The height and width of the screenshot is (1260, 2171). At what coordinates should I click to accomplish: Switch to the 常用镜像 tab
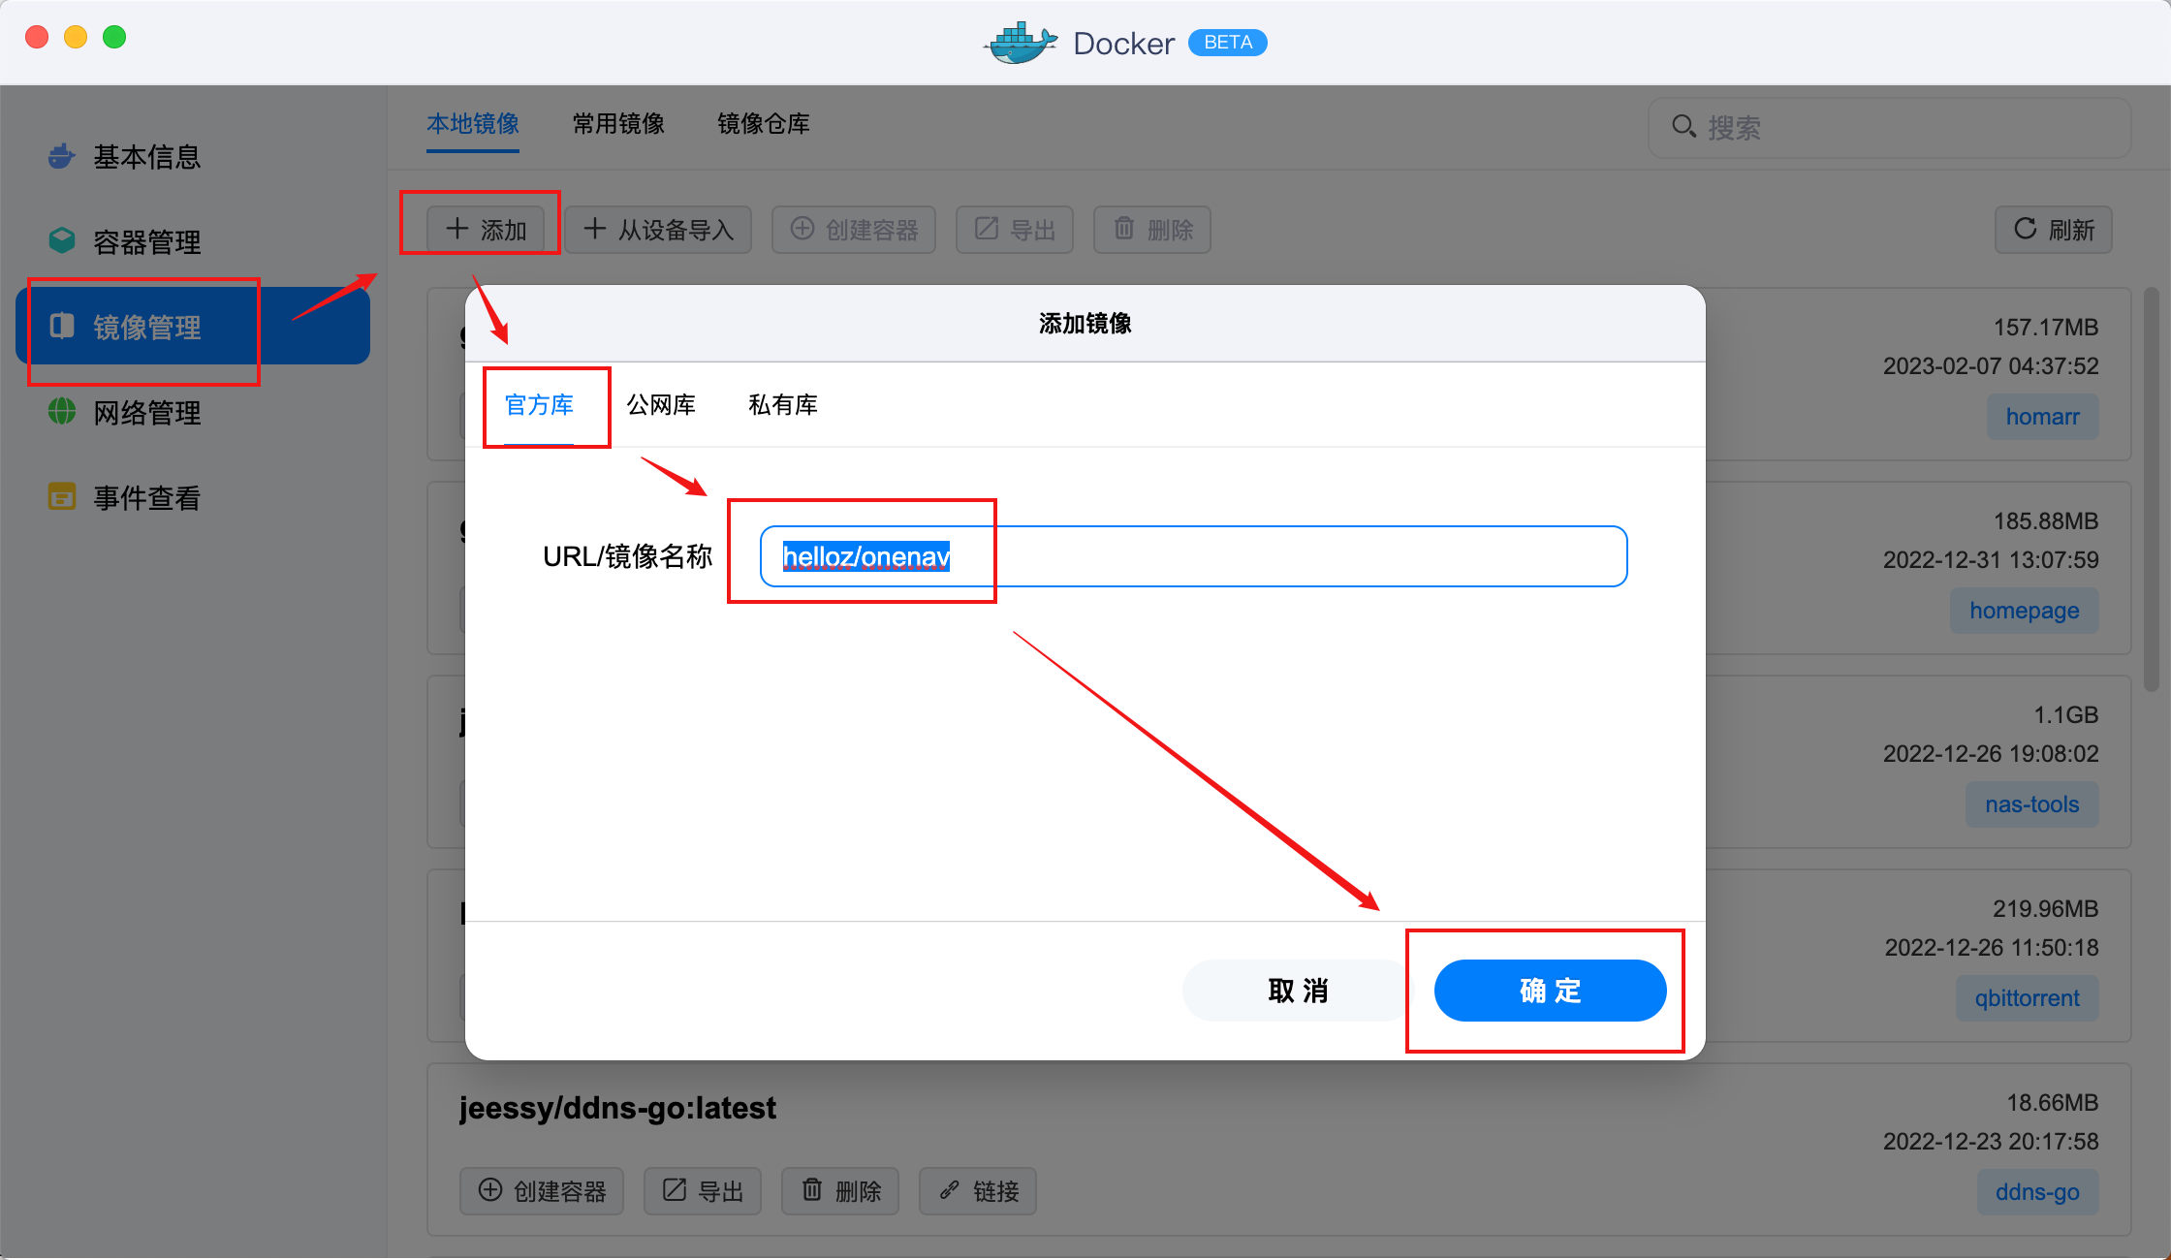coord(617,124)
